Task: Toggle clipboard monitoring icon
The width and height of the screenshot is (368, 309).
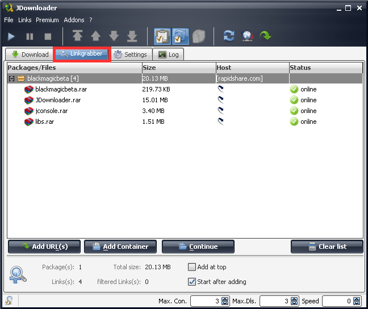Action: point(162,36)
